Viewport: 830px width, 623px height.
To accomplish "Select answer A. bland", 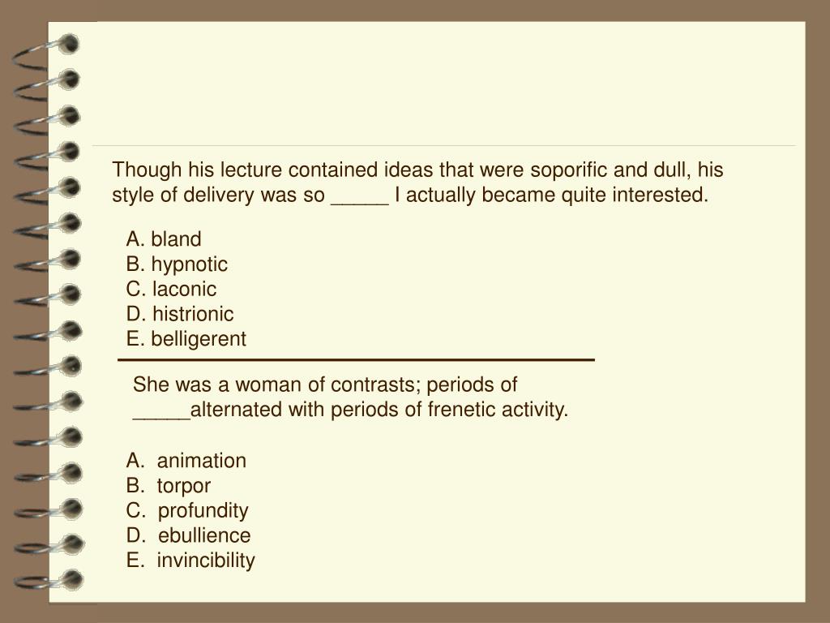I will click(164, 239).
